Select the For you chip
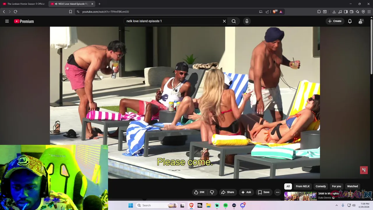The height and width of the screenshot is (210, 373). point(336,186)
